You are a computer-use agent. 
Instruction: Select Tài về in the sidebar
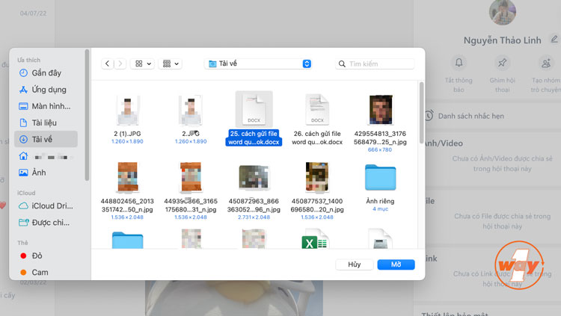click(x=46, y=139)
